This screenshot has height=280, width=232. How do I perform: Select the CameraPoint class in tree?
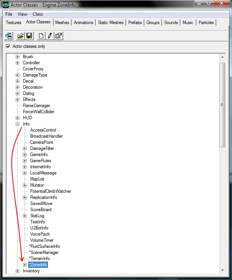[41, 142]
